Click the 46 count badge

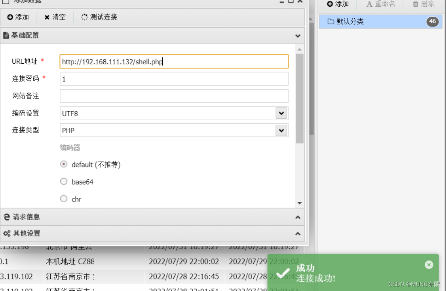click(x=432, y=22)
